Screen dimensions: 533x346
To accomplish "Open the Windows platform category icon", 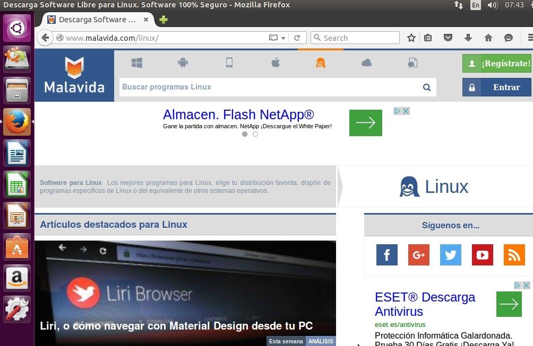I will [x=136, y=63].
